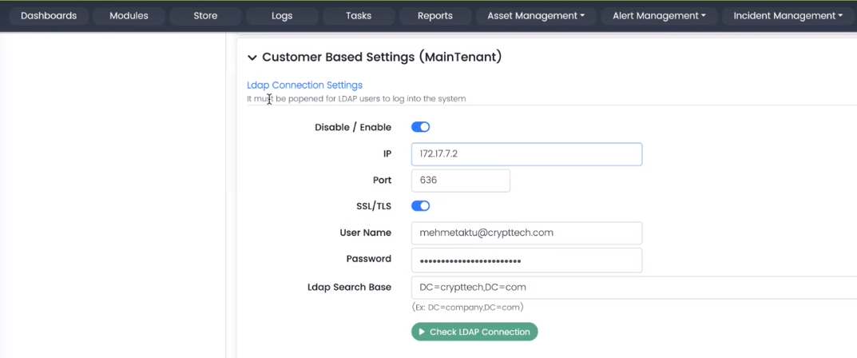The width and height of the screenshot is (857, 358).
Task: Collapse the Customer Based Settings chevron
Action: click(x=252, y=58)
